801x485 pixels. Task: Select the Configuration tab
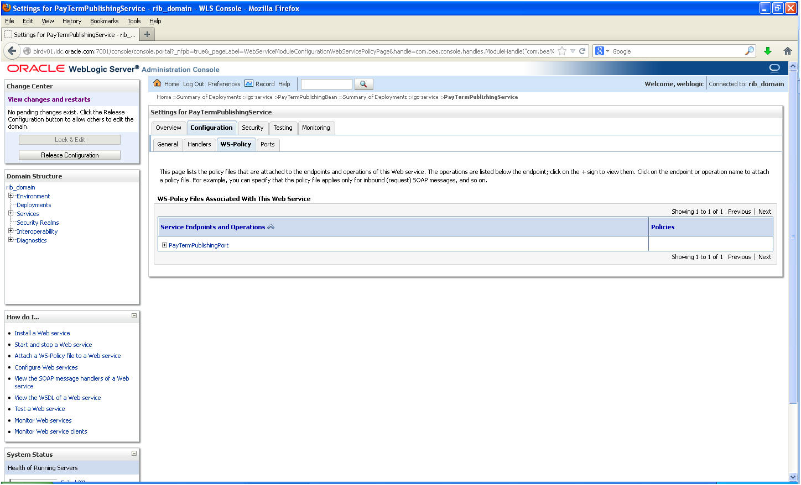tap(211, 128)
